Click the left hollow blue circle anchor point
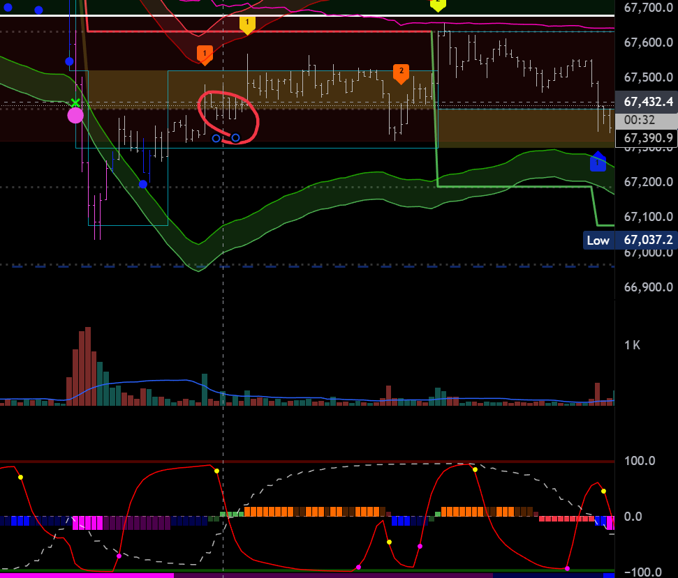Image resolution: width=678 pixels, height=578 pixels. 216,138
